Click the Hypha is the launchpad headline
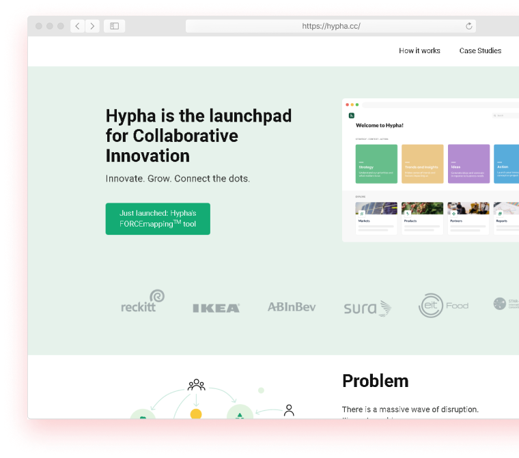The image size is (519, 458). point(199,136)
